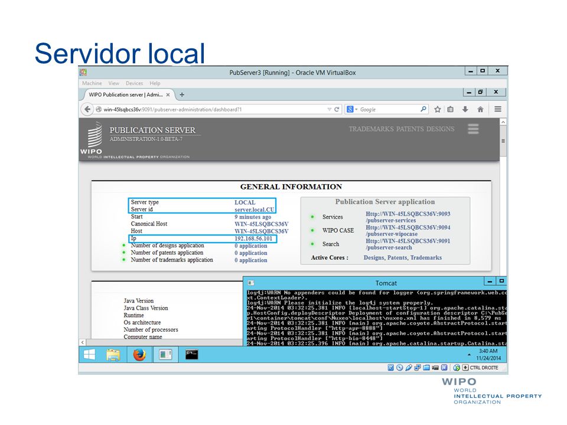Click the VirtualBox video capture status icon
The width and height of the screenshot is (567, 425).
click(435, 368)
